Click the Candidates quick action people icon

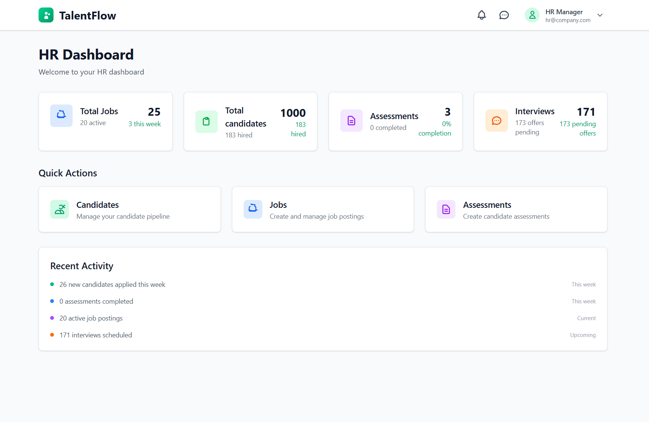pyautogui.click(x=60, y=209)
